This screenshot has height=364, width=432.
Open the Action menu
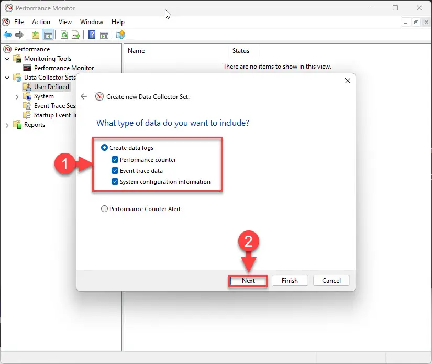(41, 22)
